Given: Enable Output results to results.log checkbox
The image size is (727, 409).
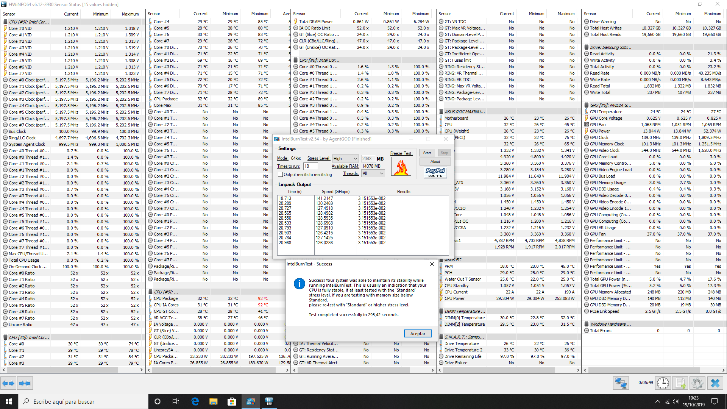Looking at the screenshot, I should click(281, 175).
